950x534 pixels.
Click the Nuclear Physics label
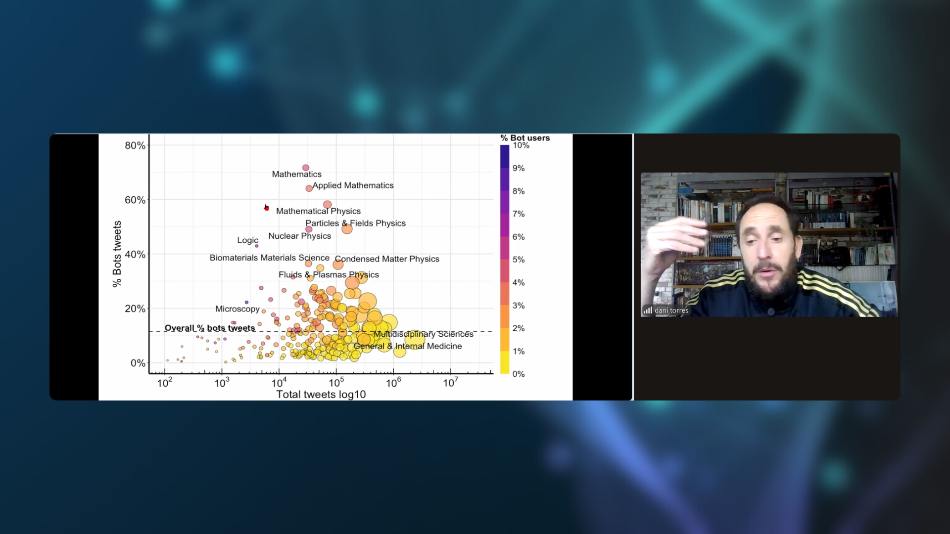[299, 236]
